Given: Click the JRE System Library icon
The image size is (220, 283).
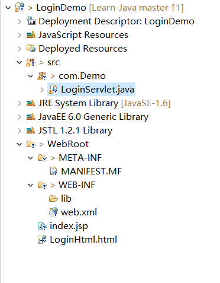Looking at the screenshot, I should pos(31,103).
